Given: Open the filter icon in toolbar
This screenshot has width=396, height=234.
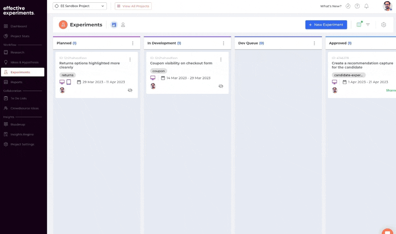Looking at the screenshot, I should [x=368, y=25].
